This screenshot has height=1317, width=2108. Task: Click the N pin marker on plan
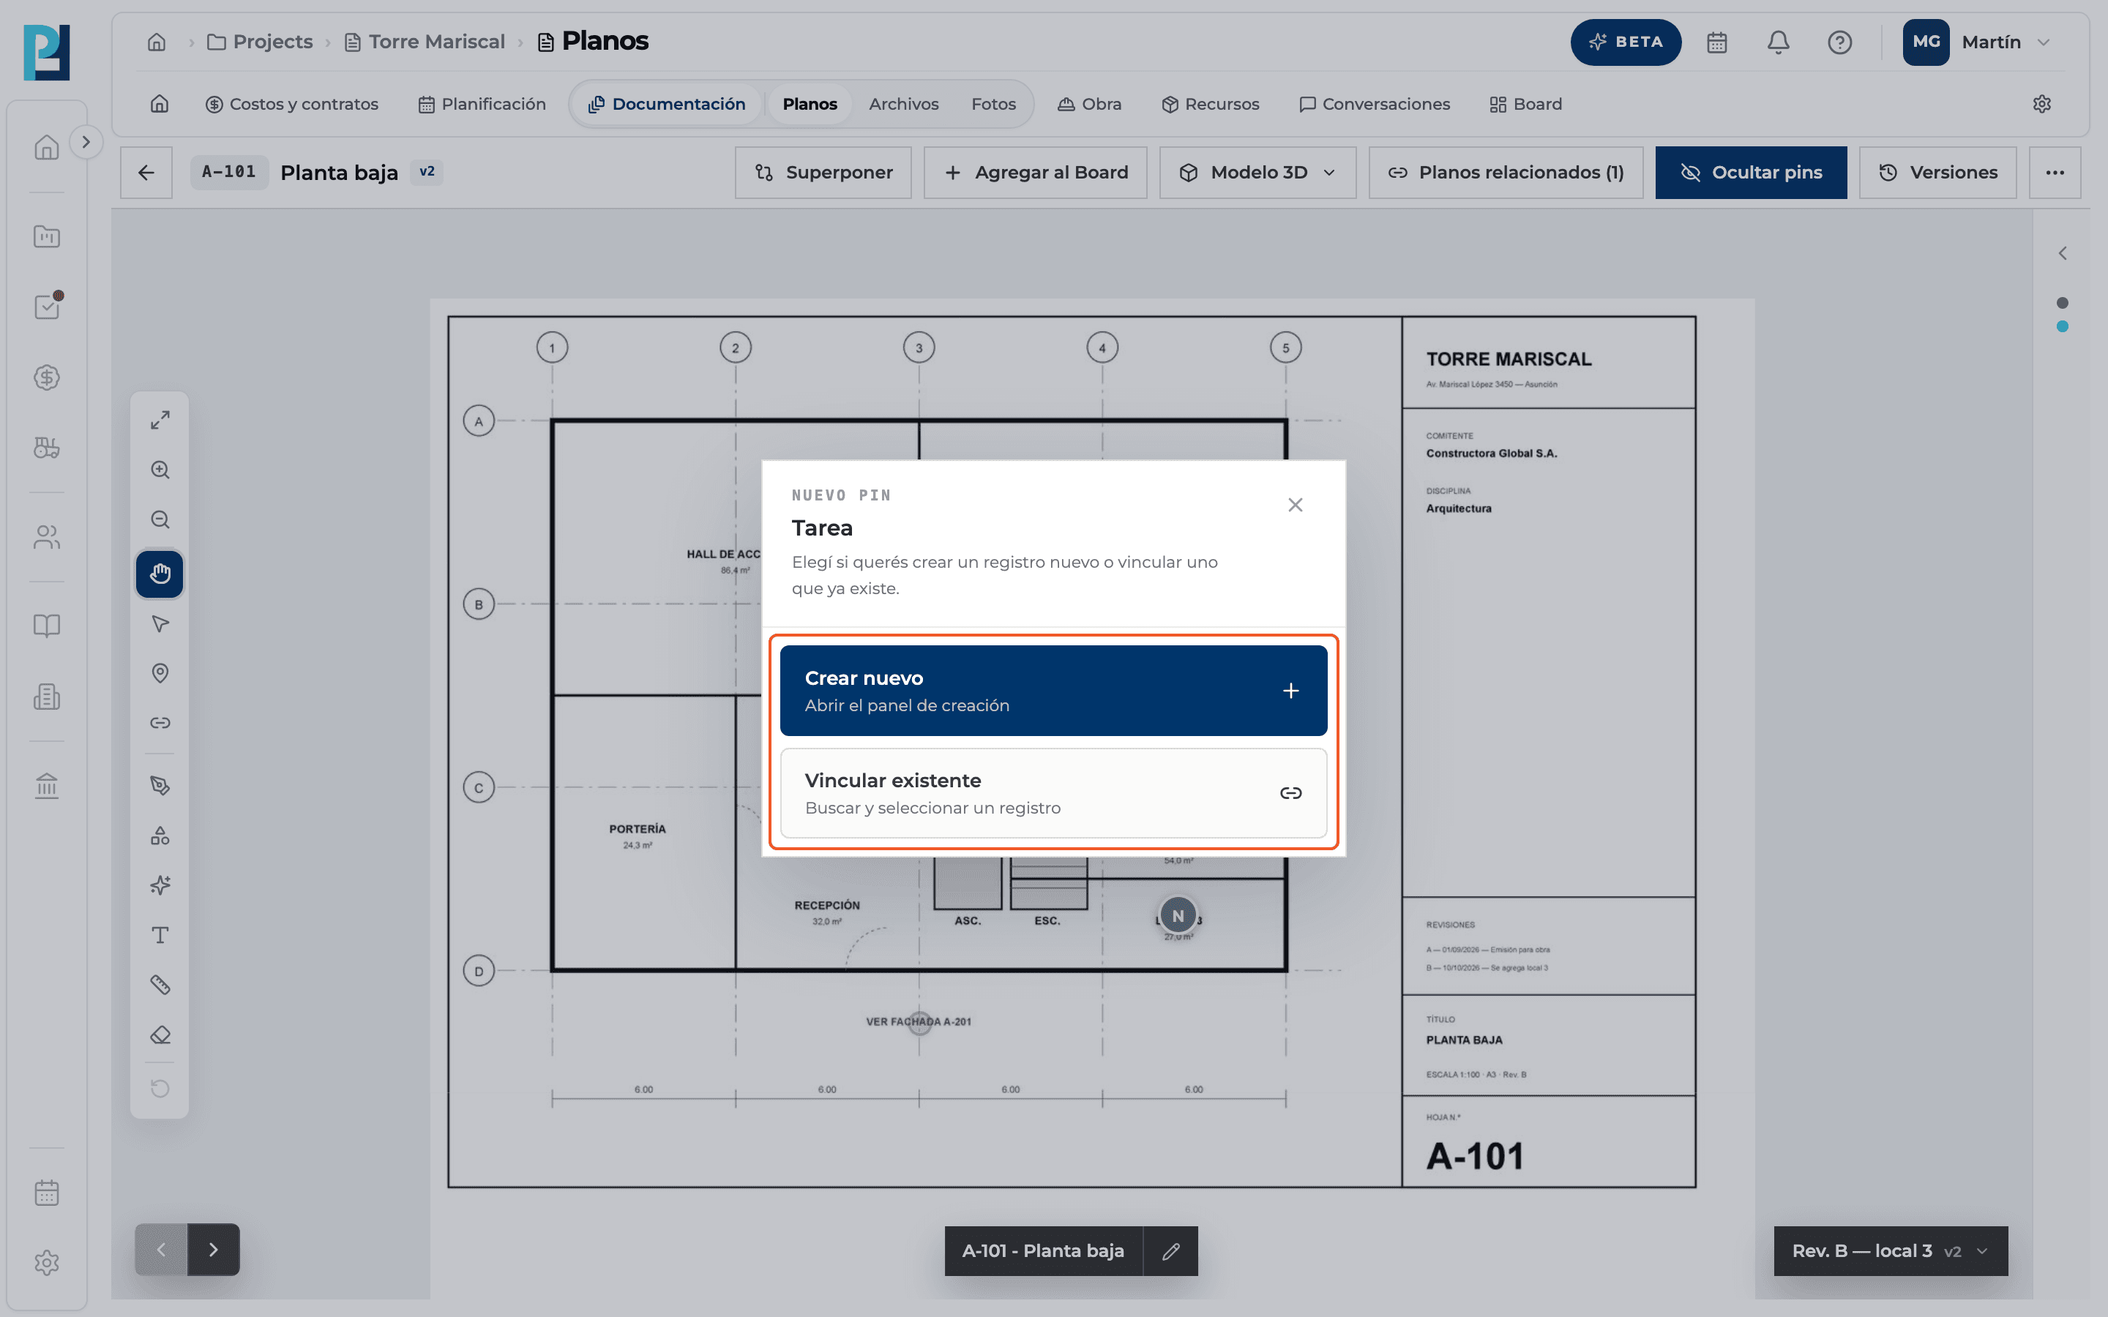1178,916
